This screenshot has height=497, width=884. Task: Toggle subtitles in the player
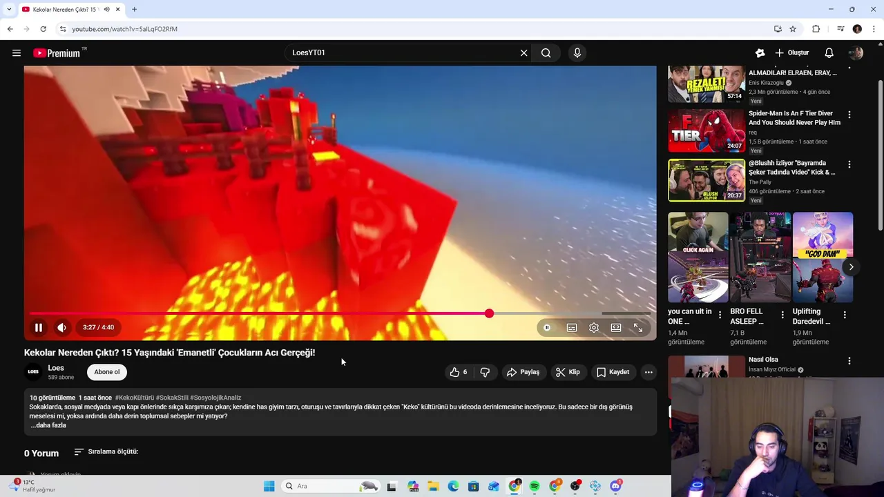(572, 327)
